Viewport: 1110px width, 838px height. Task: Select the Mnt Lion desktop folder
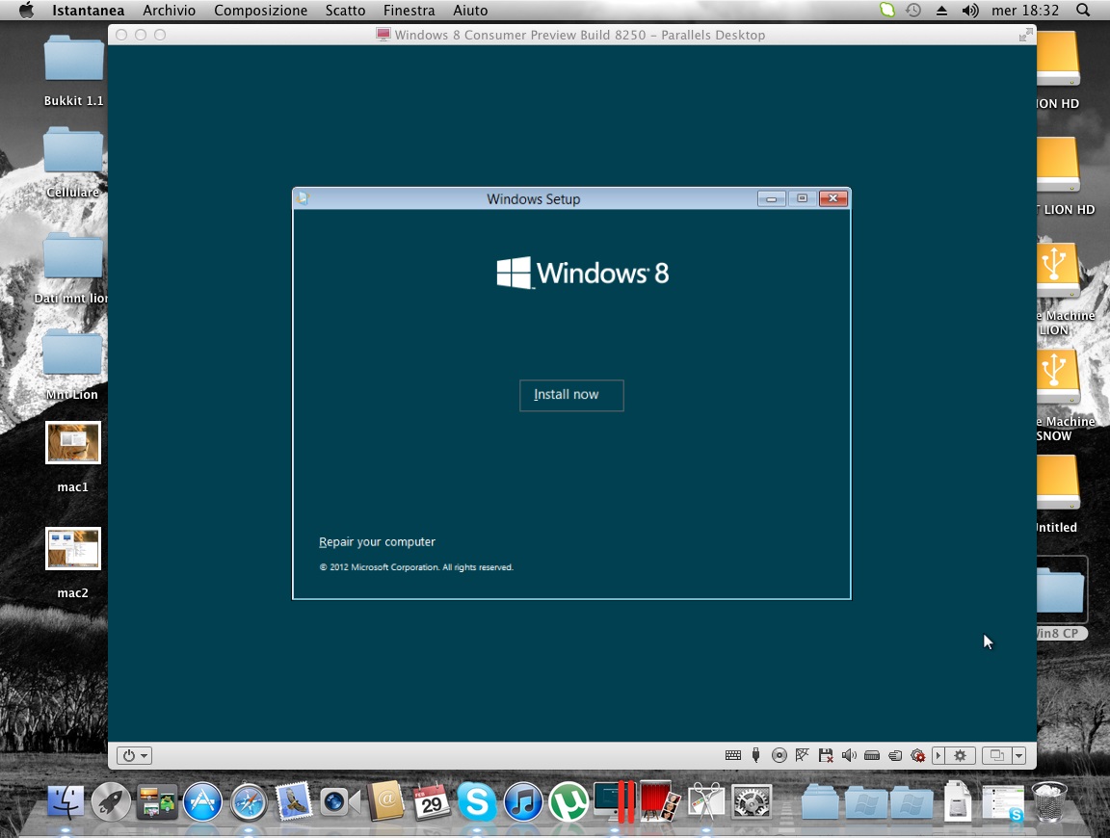click(x=72, y=364)
